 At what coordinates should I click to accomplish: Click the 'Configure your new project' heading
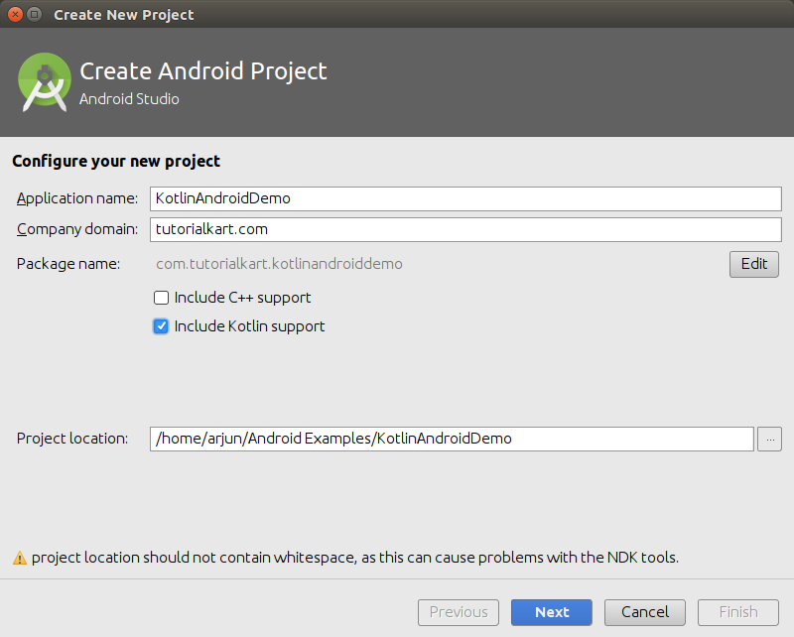(116, 162)
